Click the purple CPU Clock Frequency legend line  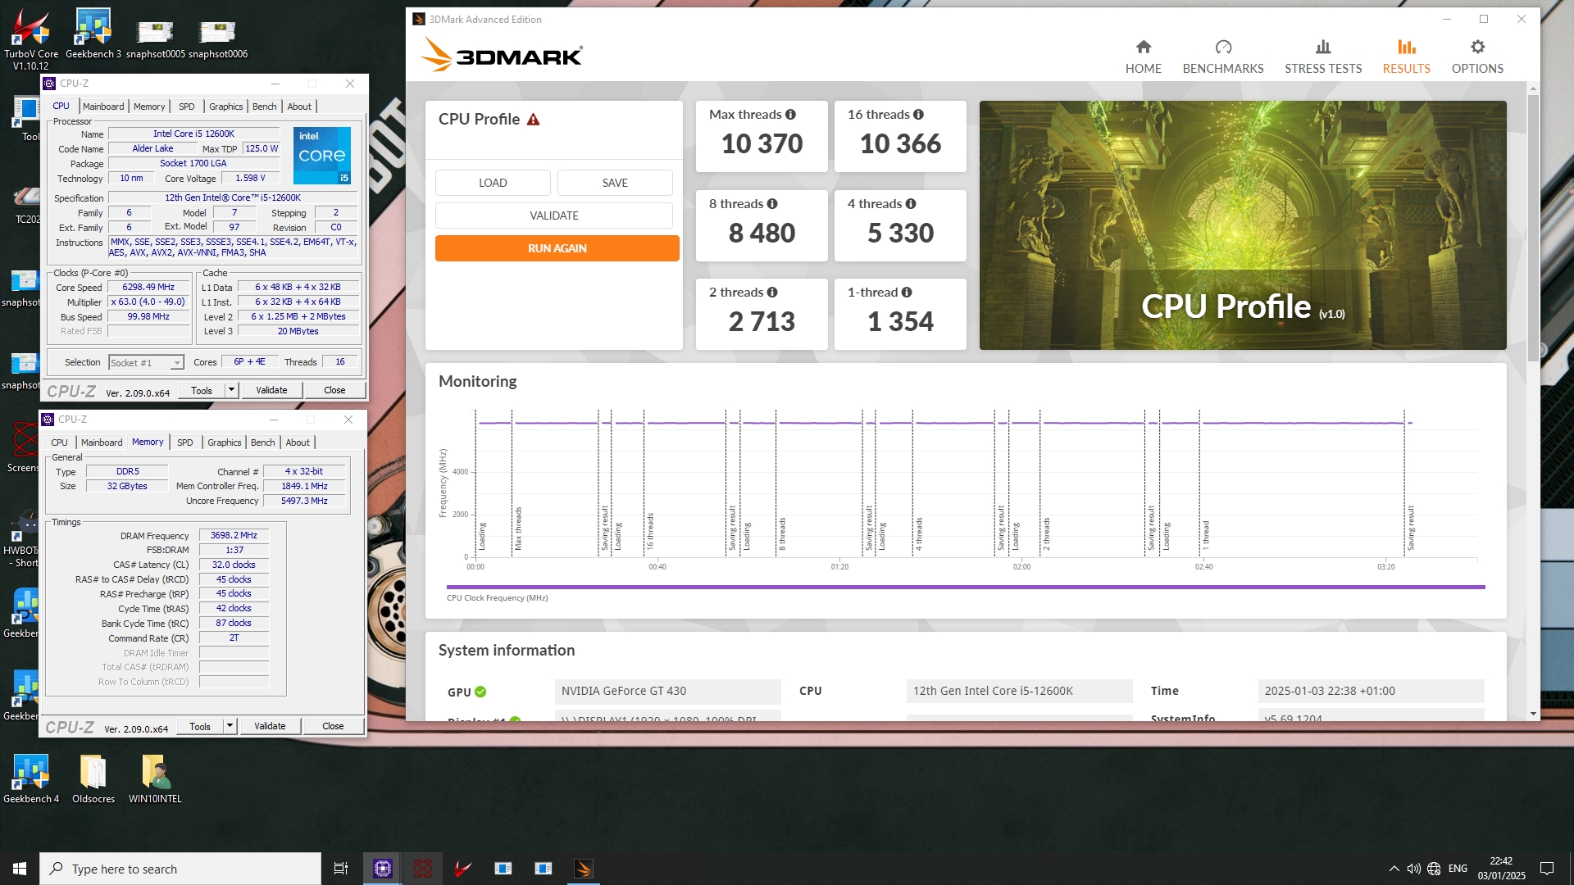tap(966, 587)
